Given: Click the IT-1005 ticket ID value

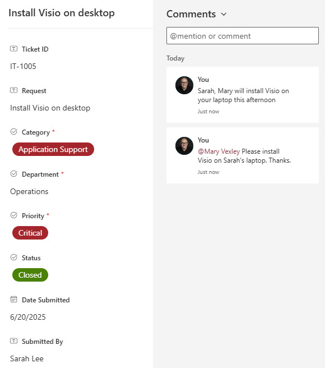Looking at the screenshot, I should coord(23,66).
